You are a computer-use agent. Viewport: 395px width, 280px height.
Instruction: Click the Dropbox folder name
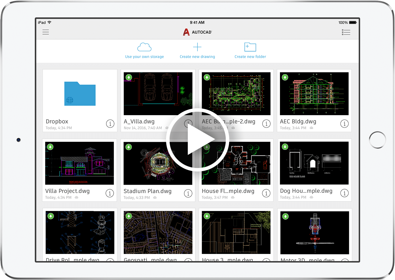point(57,121)
